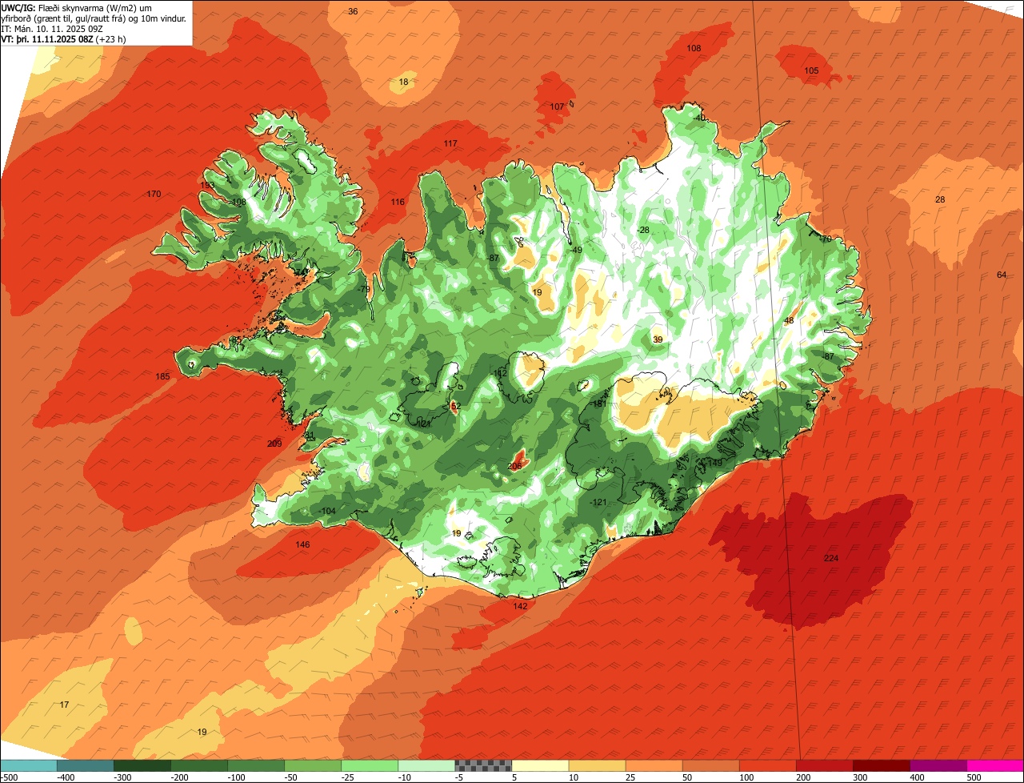This screenshot has height=783, width=1024.
Task: Click the '-28' value in northeast Iceland
Action: pos(643,230)
